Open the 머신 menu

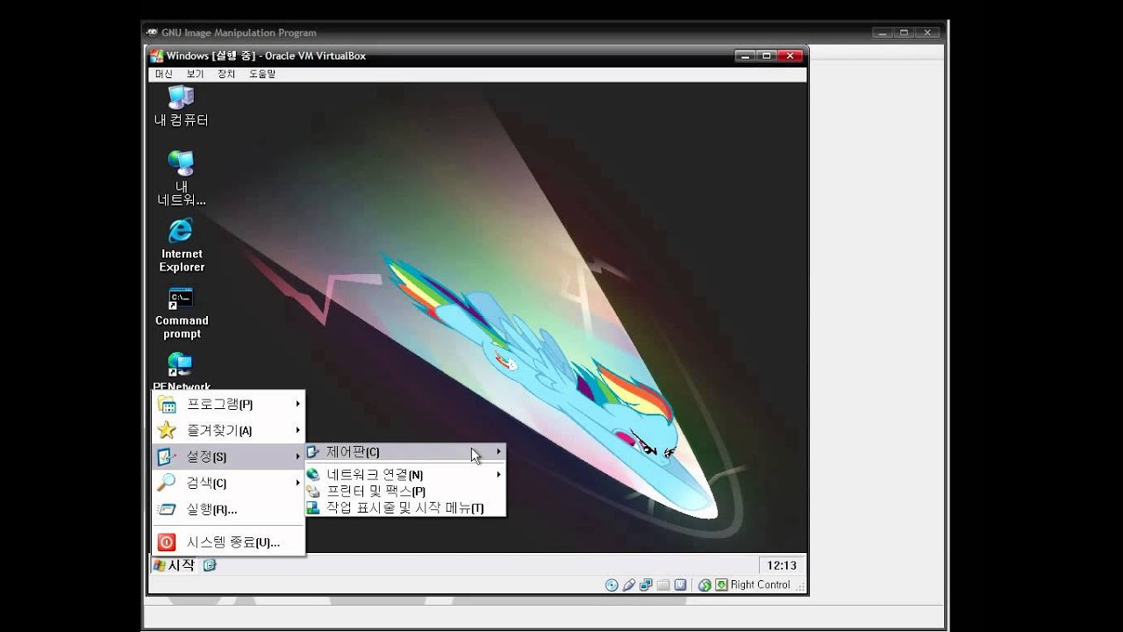[x=164, y=75]
